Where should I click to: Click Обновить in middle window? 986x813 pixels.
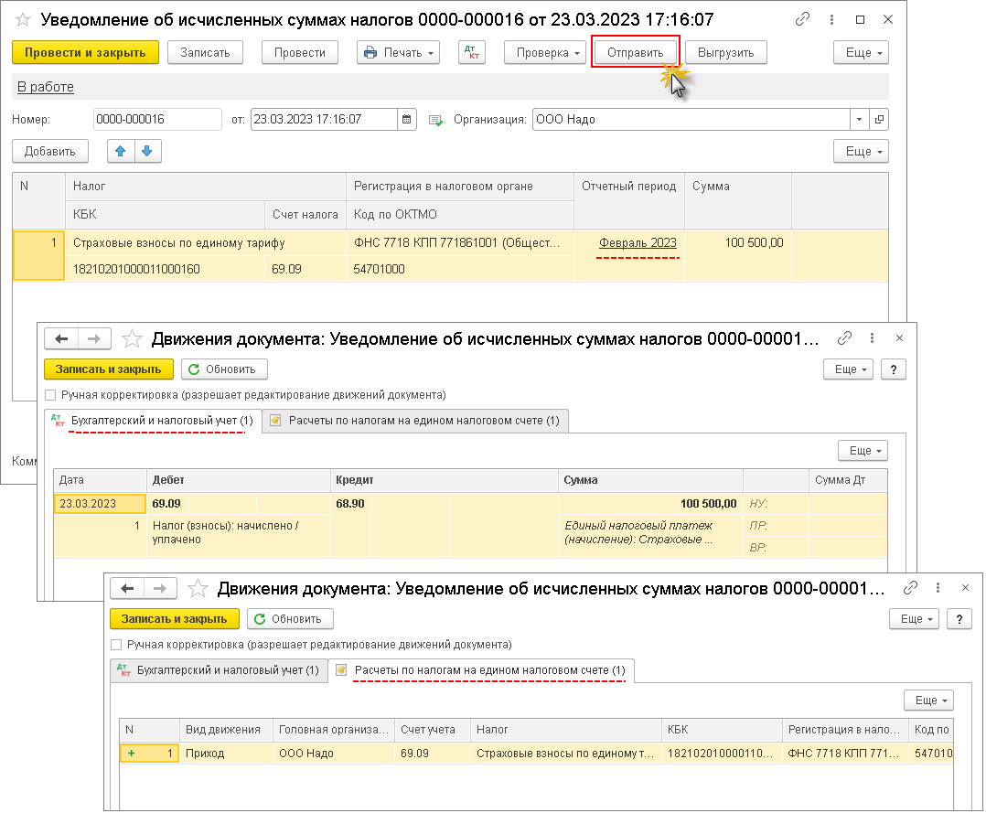224,369
